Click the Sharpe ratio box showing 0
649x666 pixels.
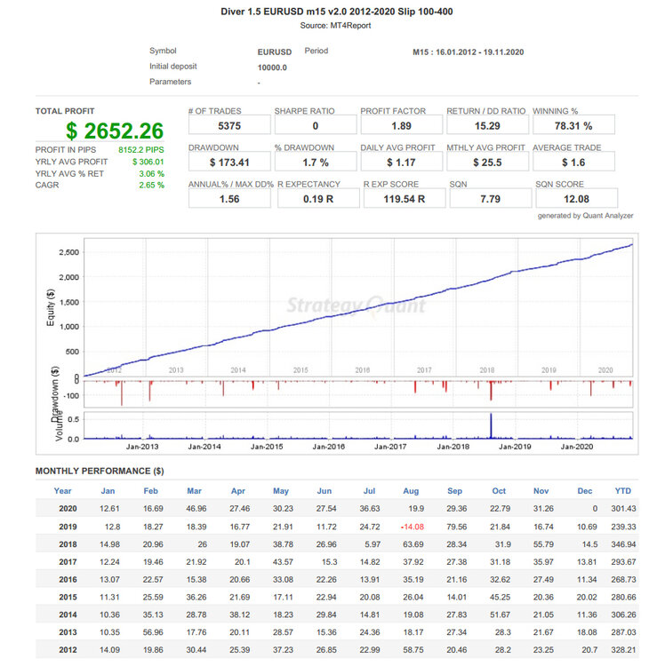click(x=315, y=126)
